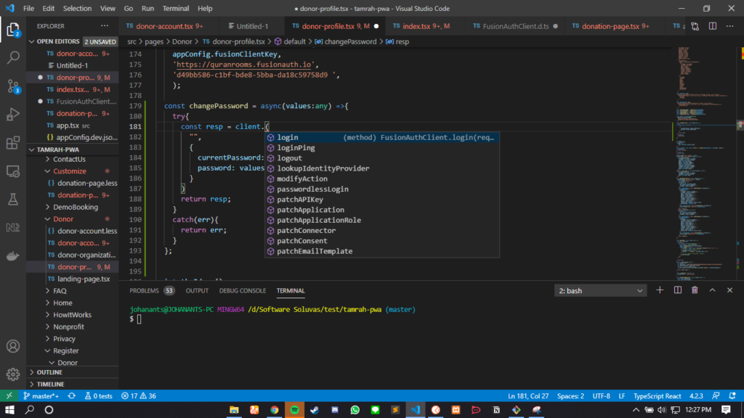Click the Manage gear icon
Screen dimensions: 744x418
pyautogui.click(x=13, y=374)
